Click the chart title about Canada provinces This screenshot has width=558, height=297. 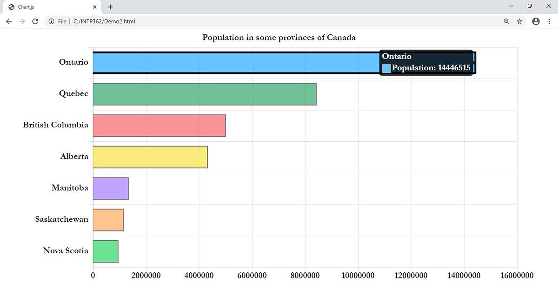(x=279, y=38)
